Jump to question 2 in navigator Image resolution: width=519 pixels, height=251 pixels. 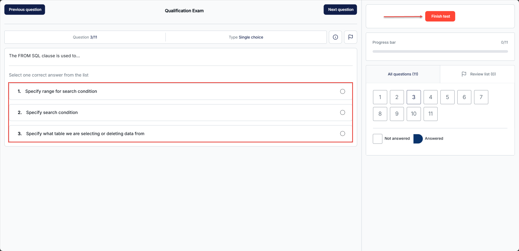[397, 97]
